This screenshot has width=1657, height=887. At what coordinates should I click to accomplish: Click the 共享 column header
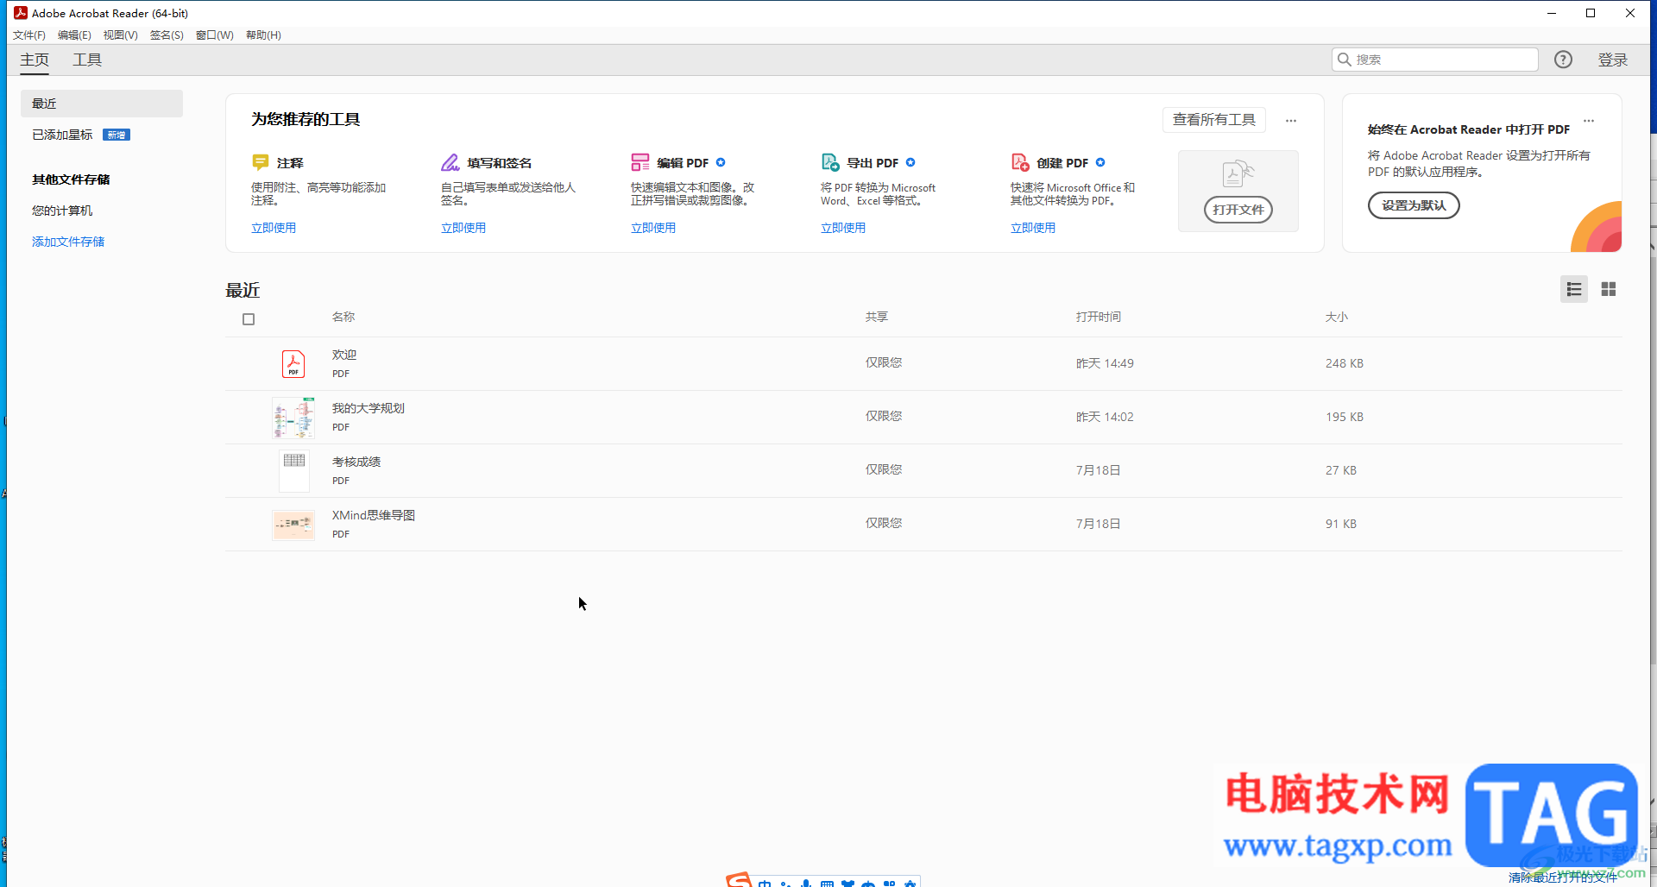(877, 317)
